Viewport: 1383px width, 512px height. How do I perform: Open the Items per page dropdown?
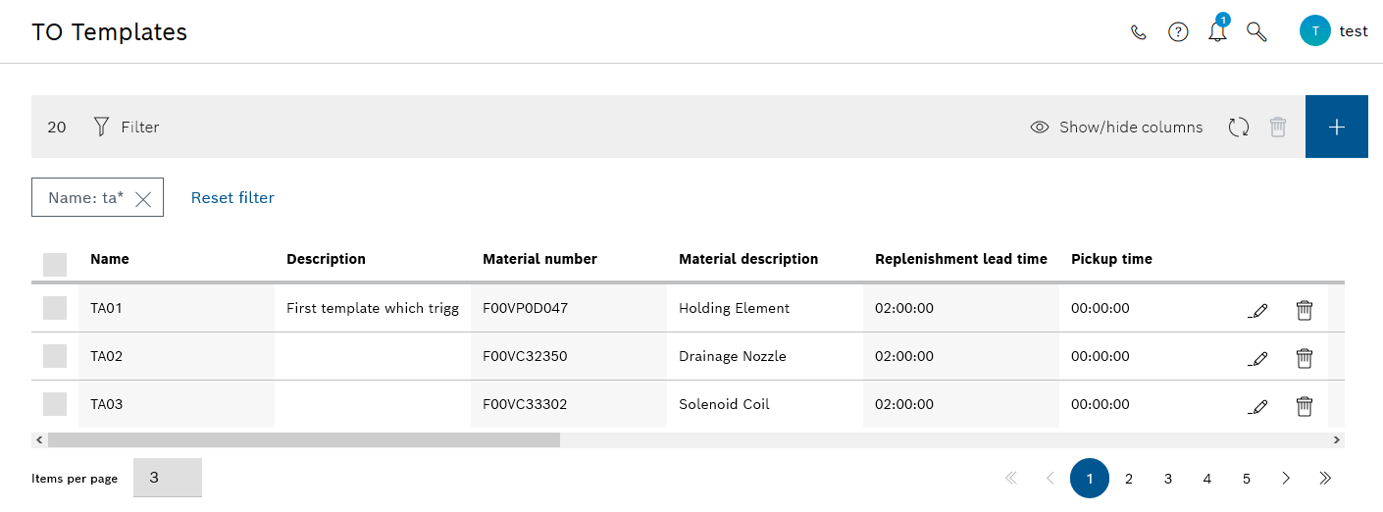(x=168, y=478)
